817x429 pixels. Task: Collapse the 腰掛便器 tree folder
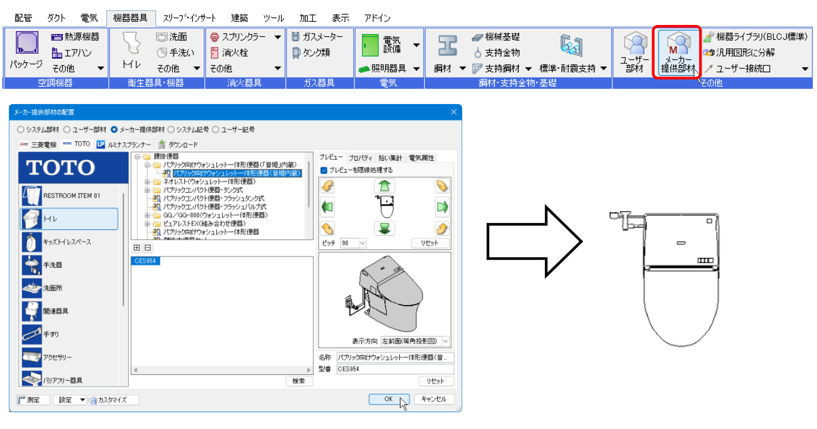137,157
